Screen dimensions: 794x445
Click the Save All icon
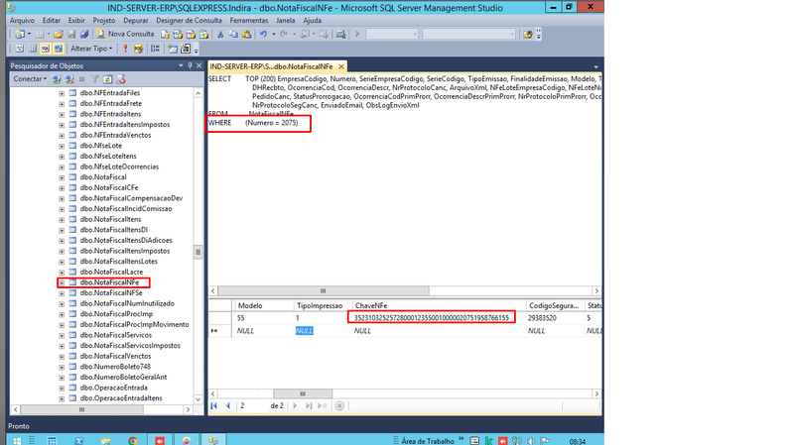(84, 34)
